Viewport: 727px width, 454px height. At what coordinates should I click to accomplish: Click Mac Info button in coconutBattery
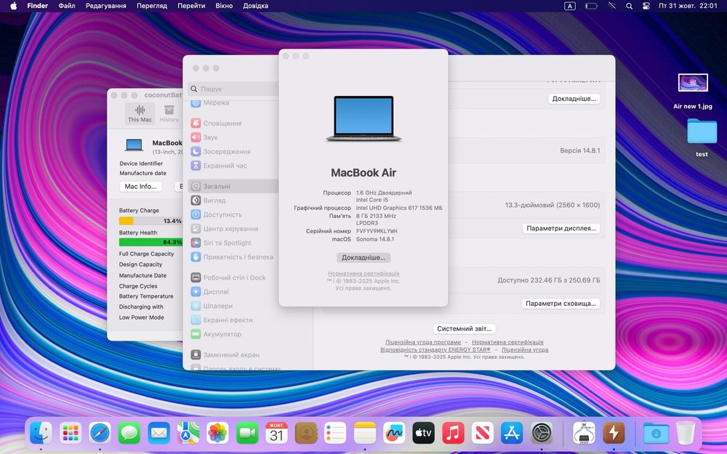click(x=140, y=186)
